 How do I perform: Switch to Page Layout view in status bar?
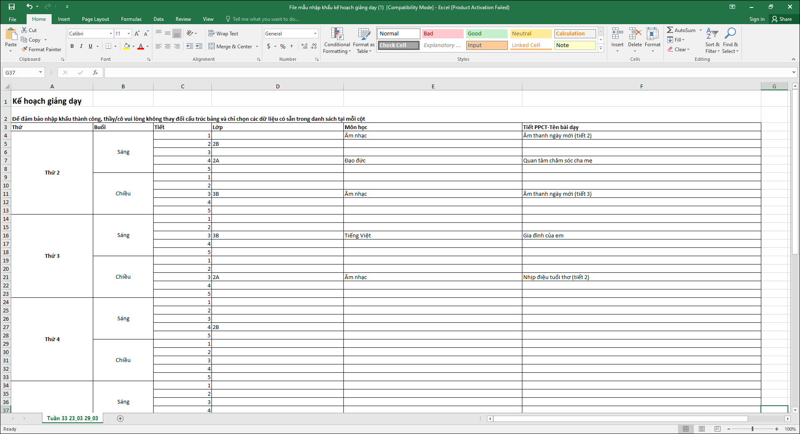tap(702, 429)
